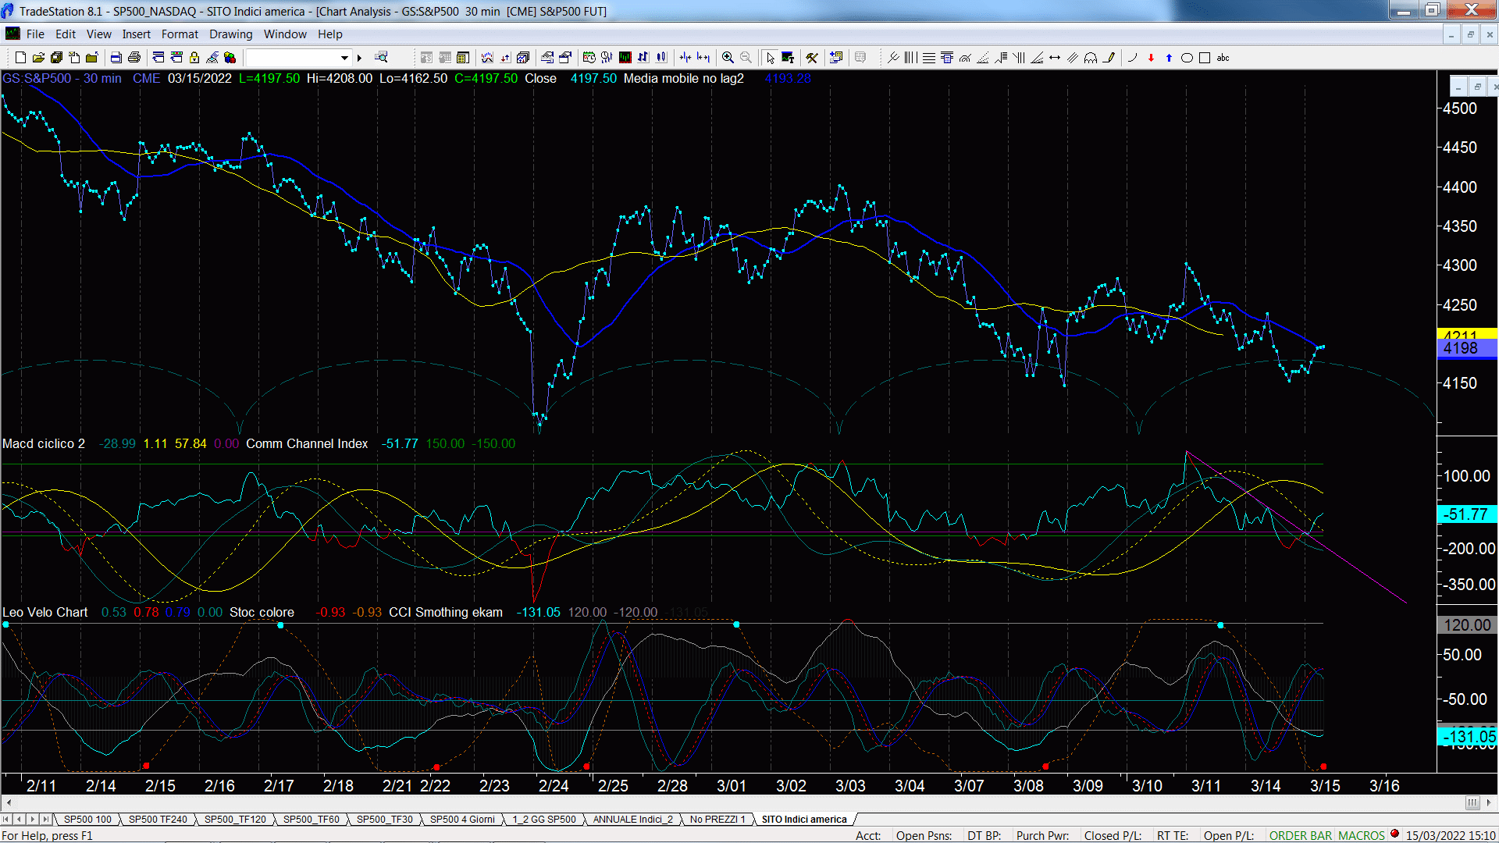Image resolution: width=1499 pixels, height=843 pixels.
Task: Click the Leo Velo Chart indicator label
Action: click(45, 612)
